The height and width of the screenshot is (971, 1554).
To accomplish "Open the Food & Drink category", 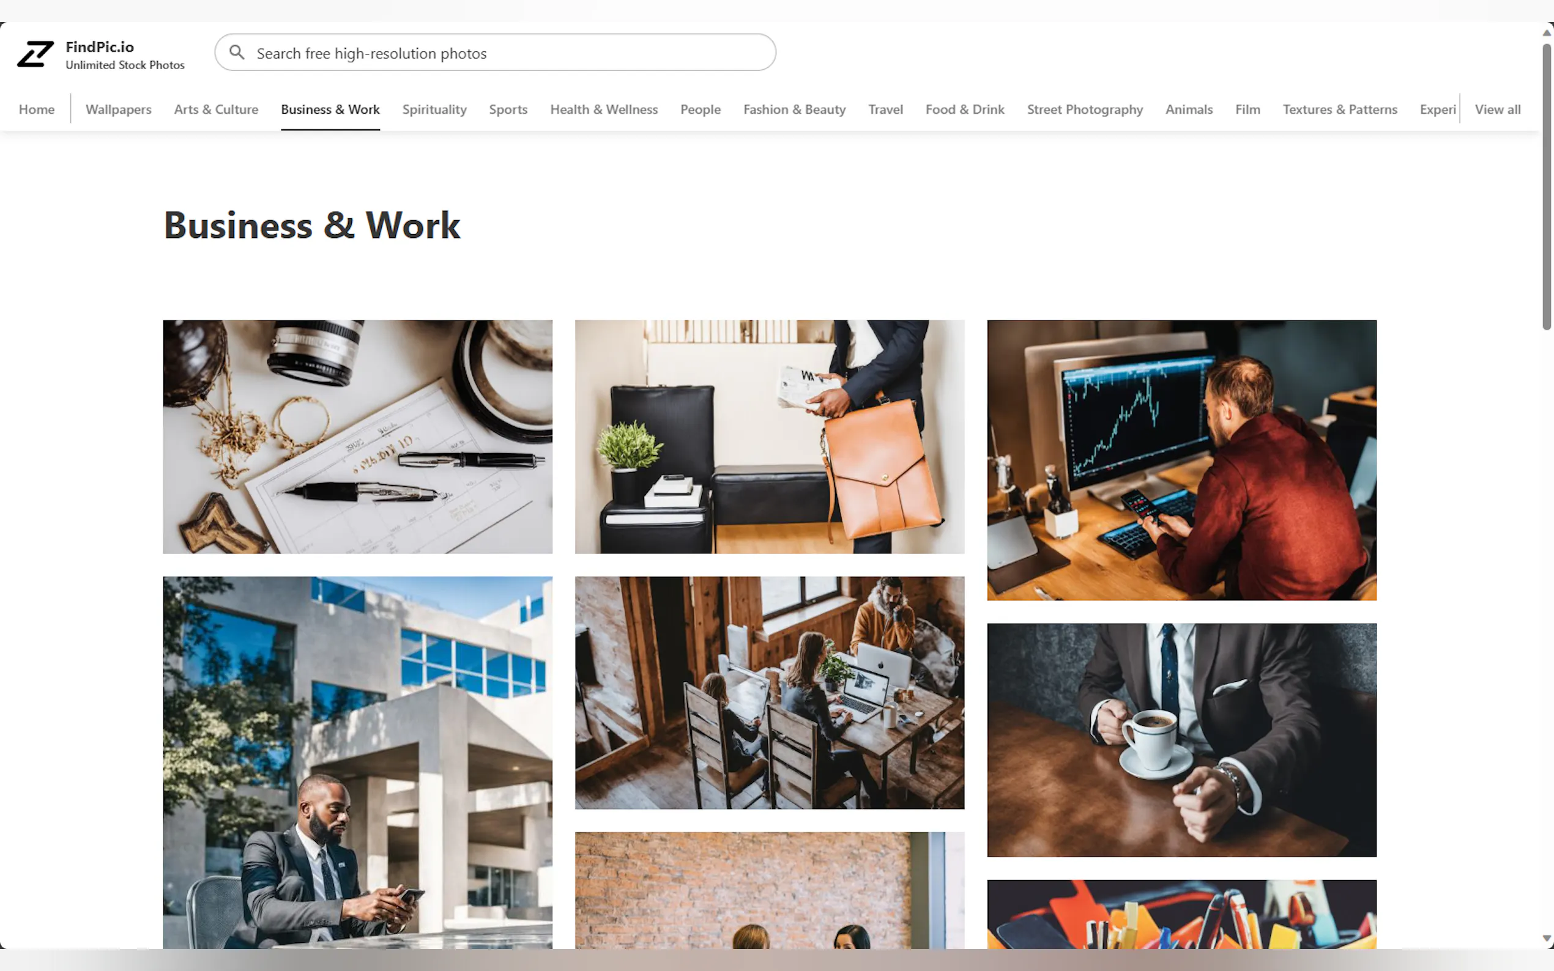I will click(x=964, y=109).
